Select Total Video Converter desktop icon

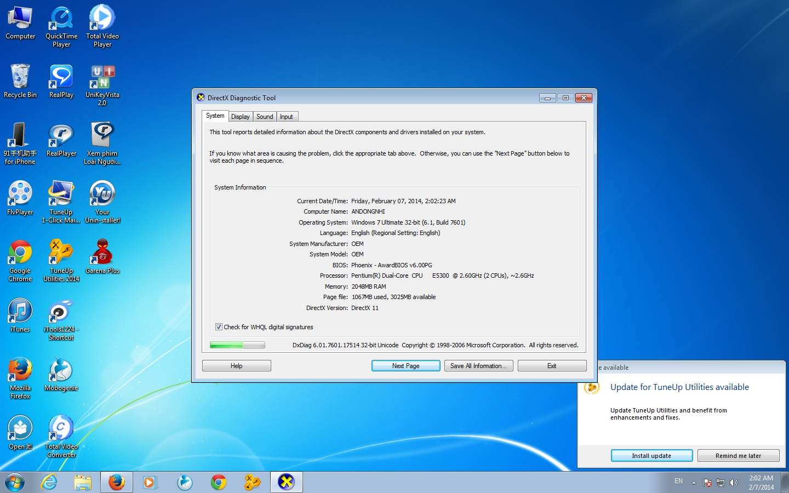[x=61, y=437]
